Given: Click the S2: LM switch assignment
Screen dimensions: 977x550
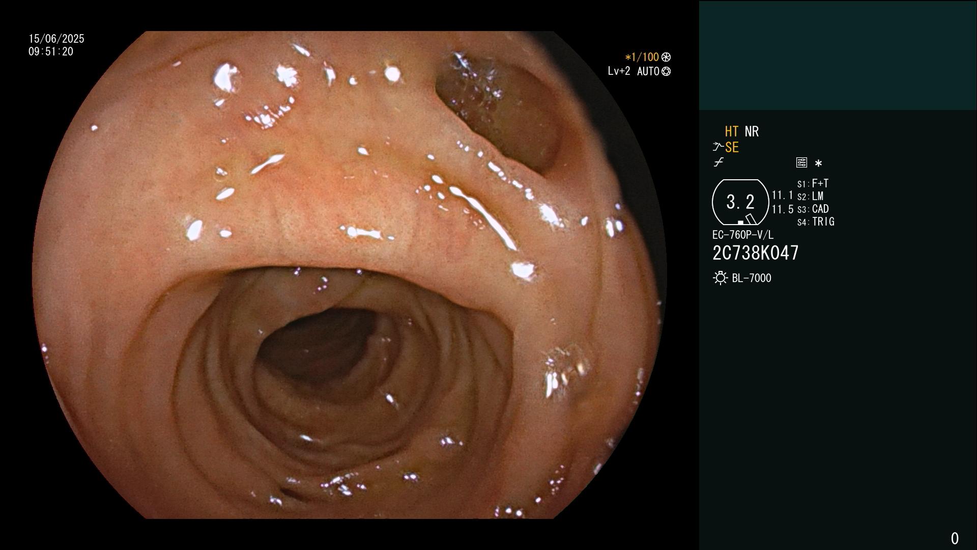Looking at the screenshot, I should [x=810, y=196].
